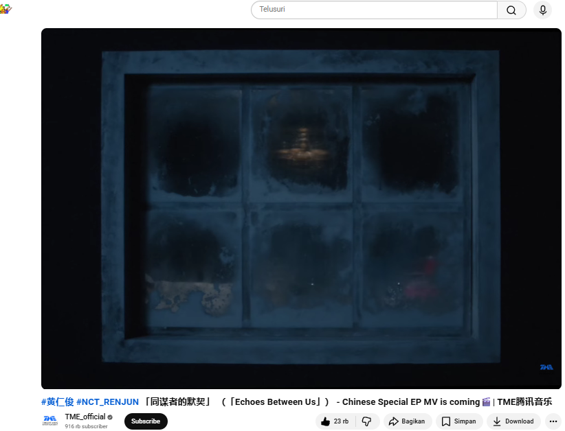This screenshot has width=565, height=431.
Task: Open the TME_official channel avatar
Action: pos(50,421)
